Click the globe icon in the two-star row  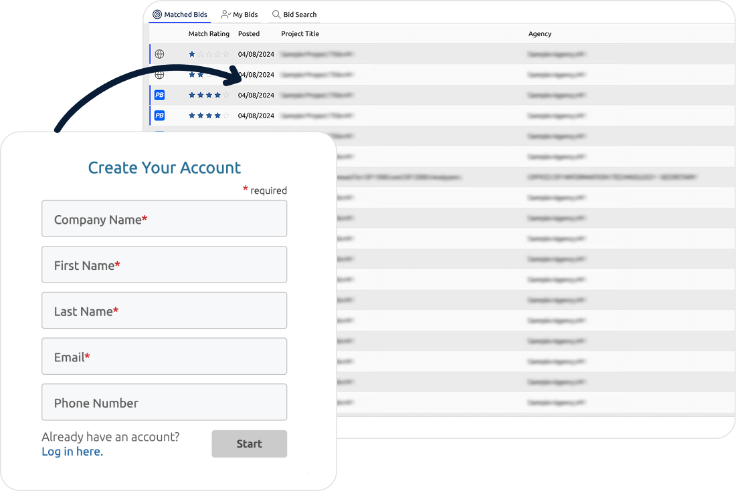tap(160, 75)
